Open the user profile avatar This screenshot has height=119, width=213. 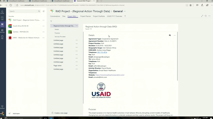point(2,113)
